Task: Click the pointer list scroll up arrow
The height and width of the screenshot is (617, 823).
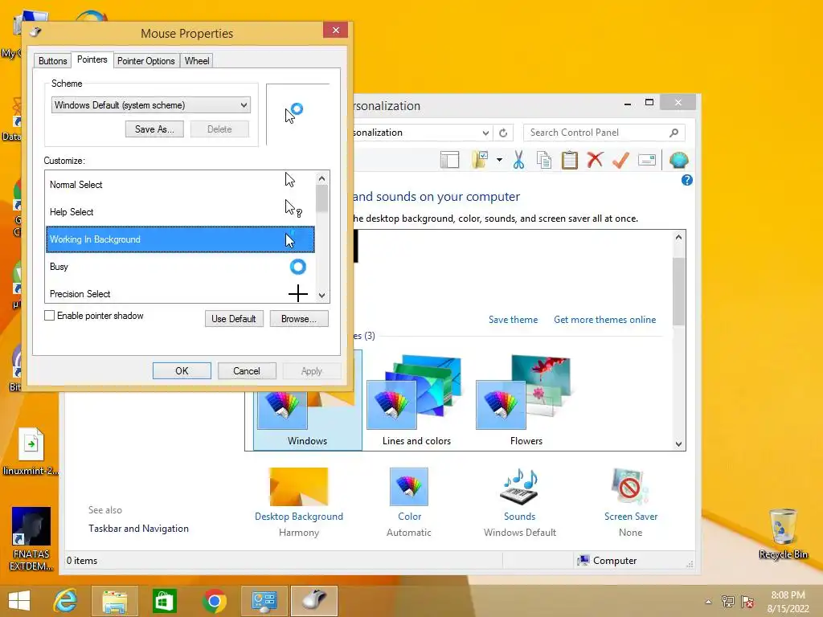Action: tap(321, 179)
